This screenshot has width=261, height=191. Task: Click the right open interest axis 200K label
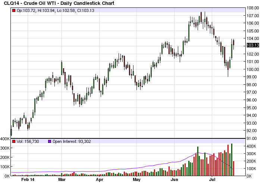(x=251, y=161)
